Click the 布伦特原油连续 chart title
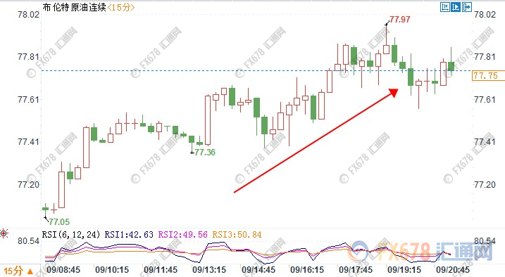This screenshot has height=277, width=505. tap(75, 7)
